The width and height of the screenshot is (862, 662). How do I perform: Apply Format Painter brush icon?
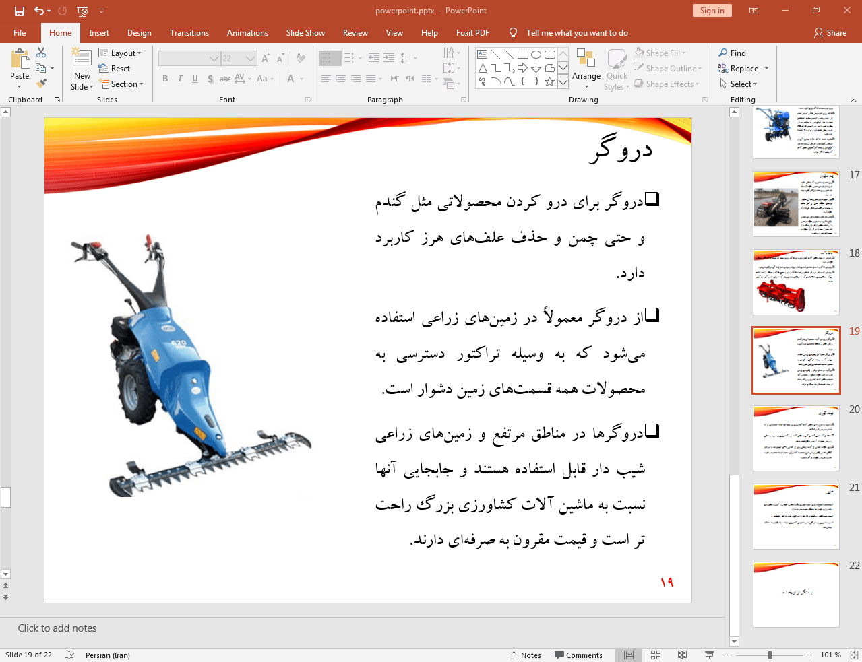[41, 84]
